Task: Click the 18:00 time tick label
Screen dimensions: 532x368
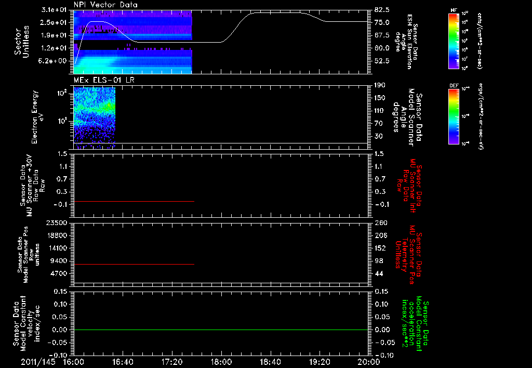Action: 221,362
